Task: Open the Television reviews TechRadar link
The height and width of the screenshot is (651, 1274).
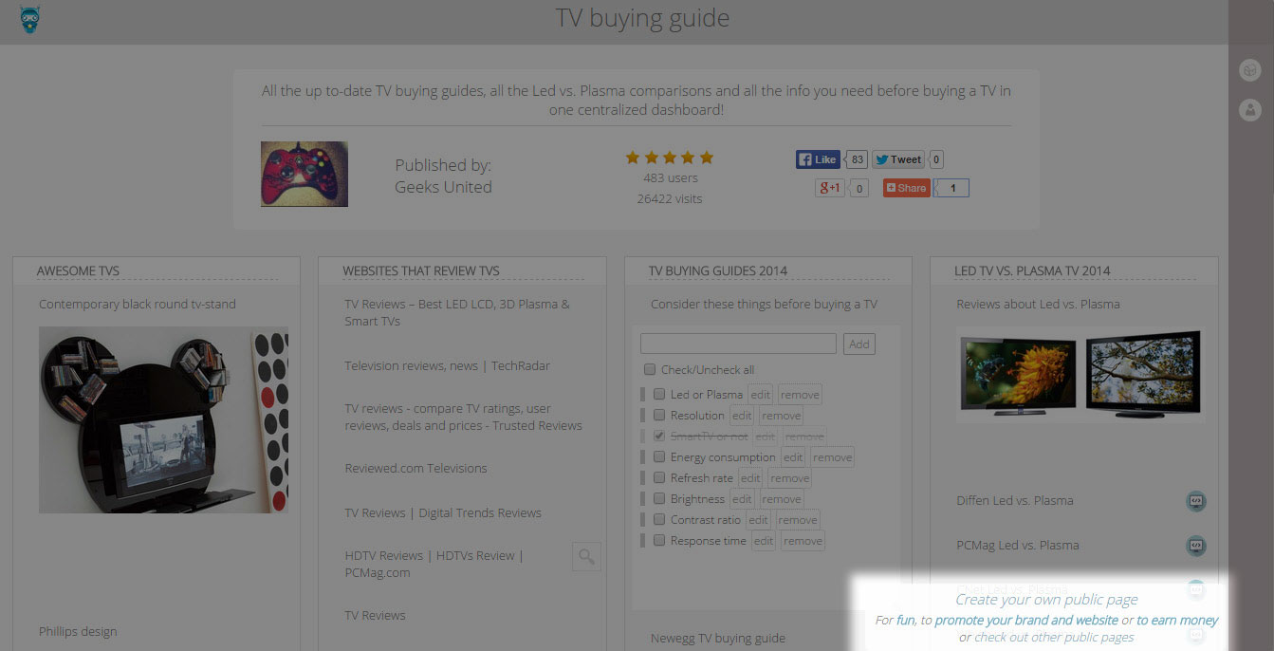Action: coord(447,366)
